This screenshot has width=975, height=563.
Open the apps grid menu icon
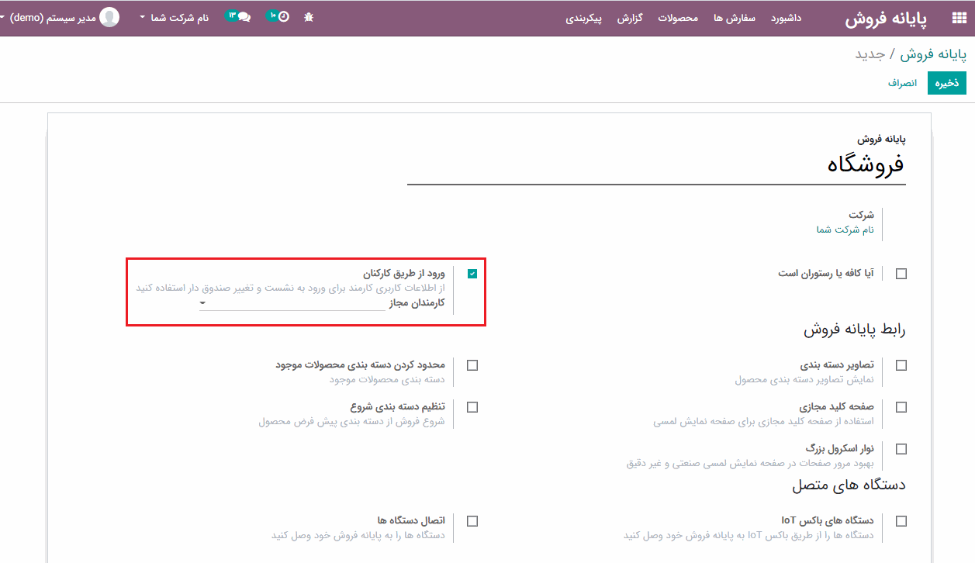click(x=959, y=19)
